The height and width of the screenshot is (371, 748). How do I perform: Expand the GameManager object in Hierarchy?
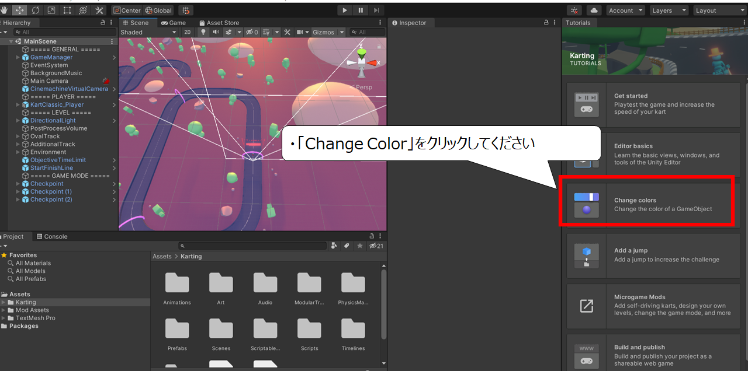(18, 57)
